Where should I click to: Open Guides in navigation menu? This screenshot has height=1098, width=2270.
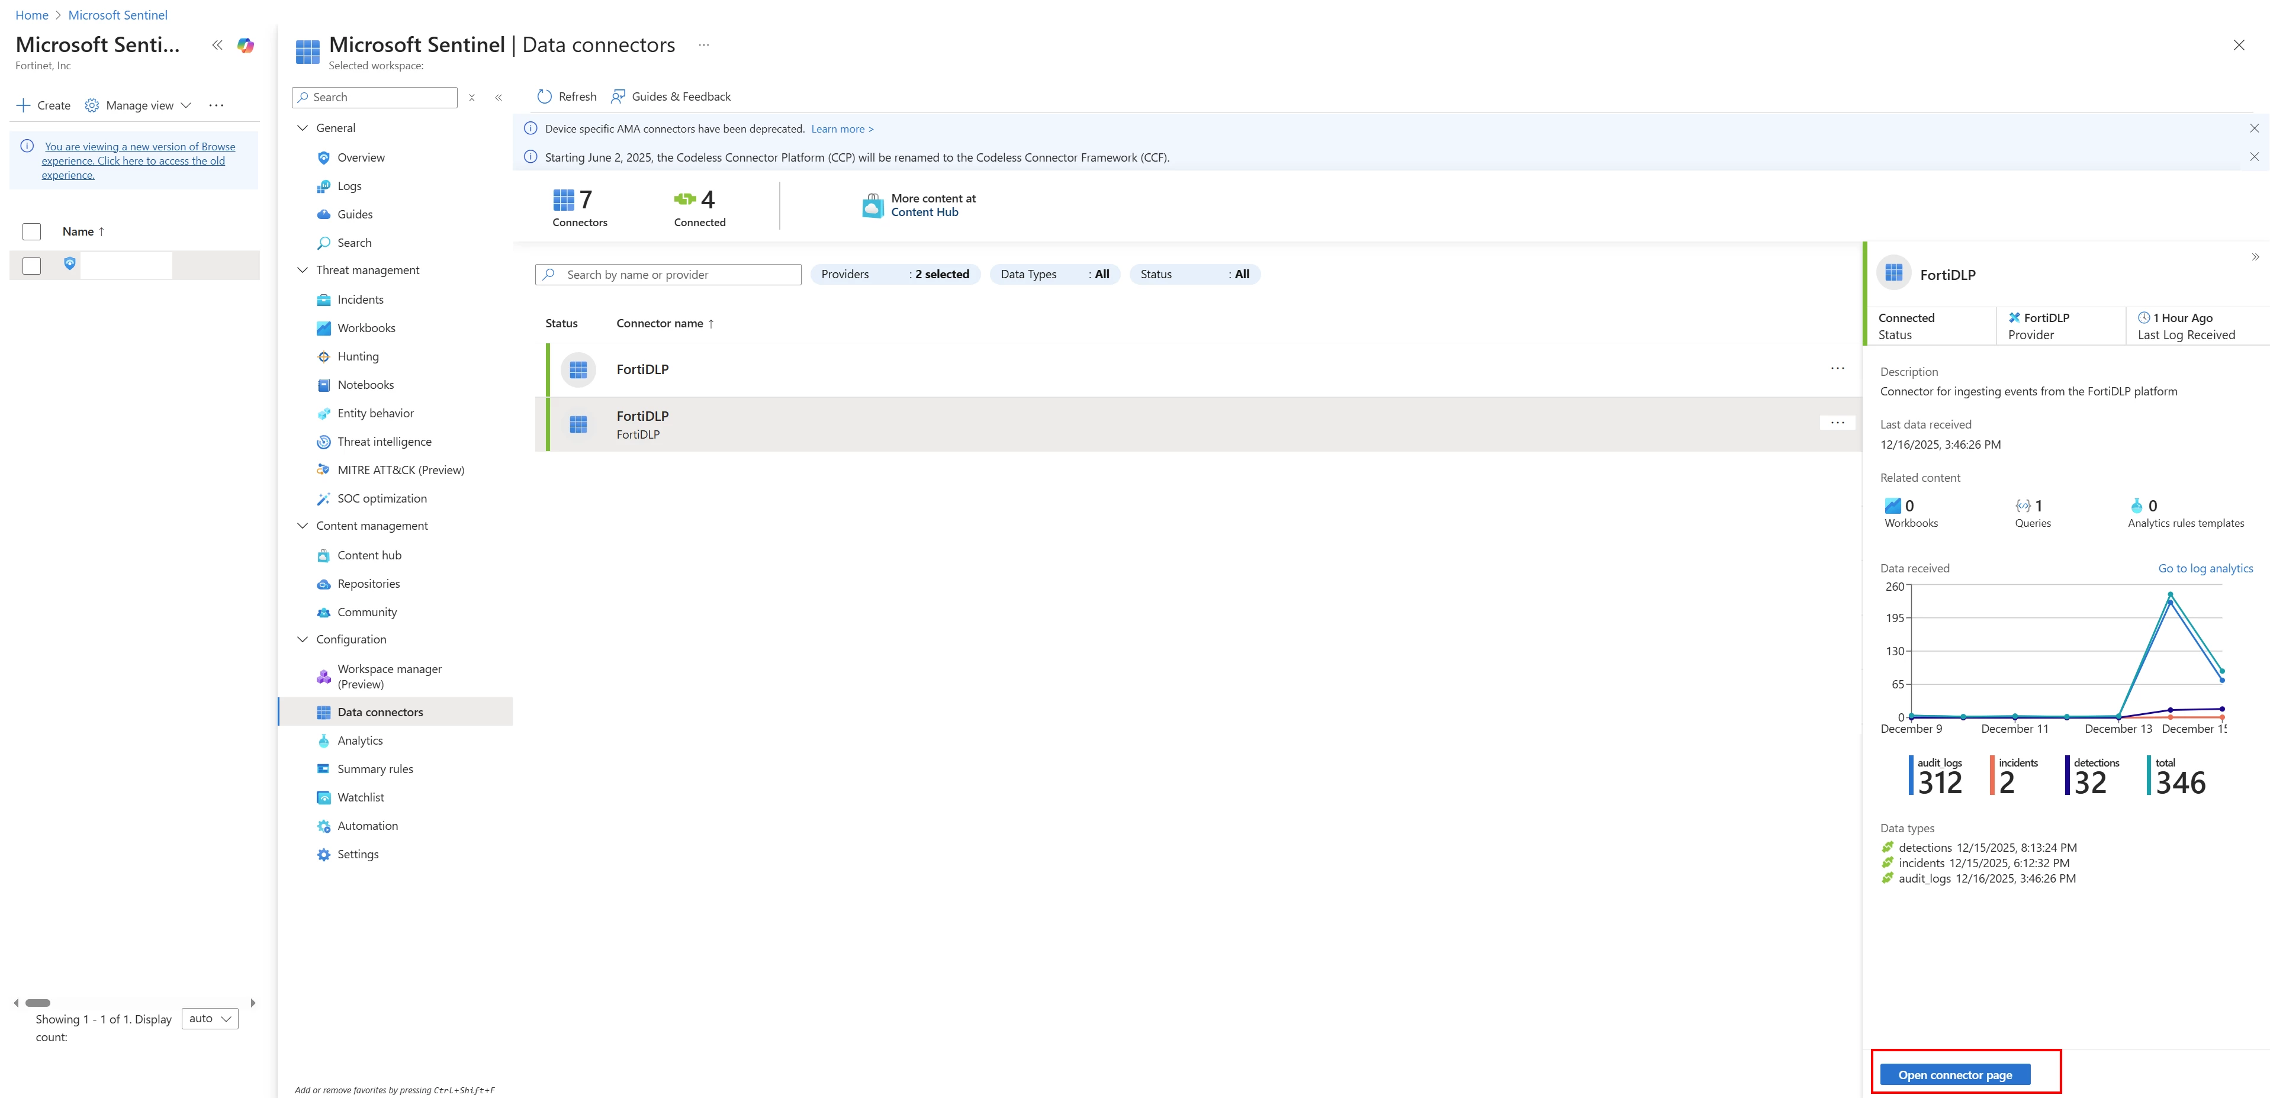click(354, 214)
